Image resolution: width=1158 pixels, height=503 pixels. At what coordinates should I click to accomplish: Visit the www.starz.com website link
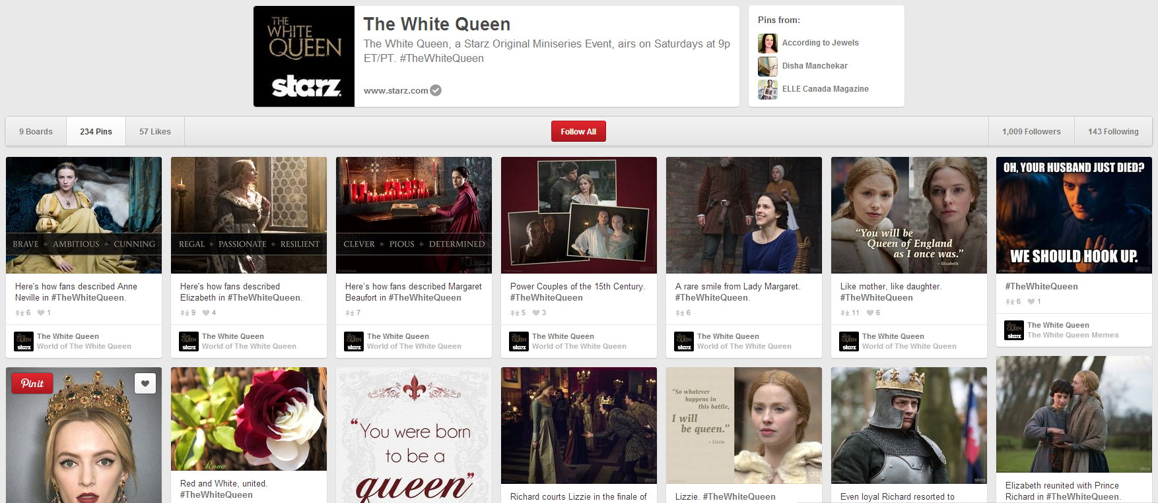tap(395, 91)
